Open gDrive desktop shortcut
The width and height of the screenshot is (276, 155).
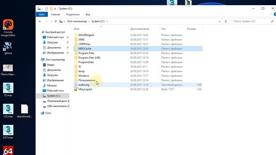pyautogui.click(x=8, y=48)
